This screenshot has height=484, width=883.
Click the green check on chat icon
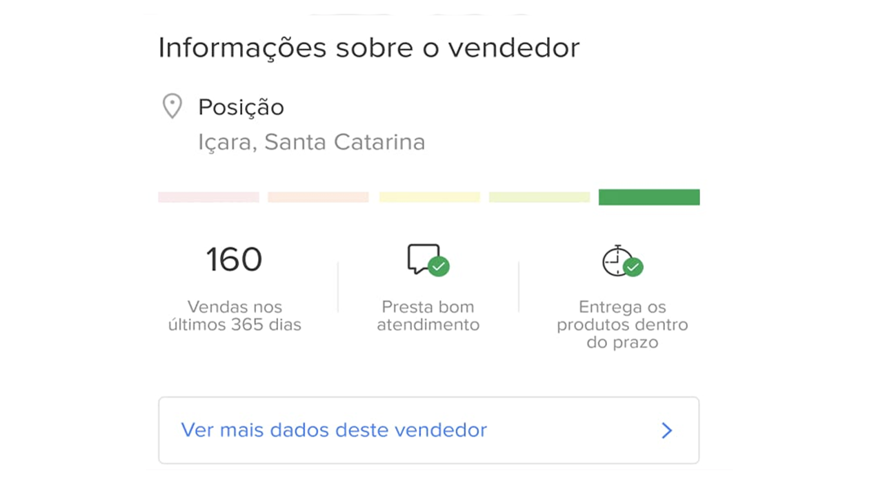point(439,266)
